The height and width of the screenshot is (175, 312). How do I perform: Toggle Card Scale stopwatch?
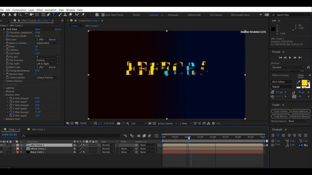(7, 53)
